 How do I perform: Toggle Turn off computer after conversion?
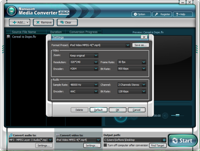105,145
